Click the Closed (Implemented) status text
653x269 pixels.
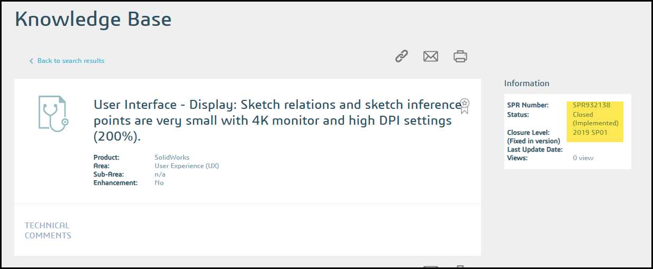(595, 119)
